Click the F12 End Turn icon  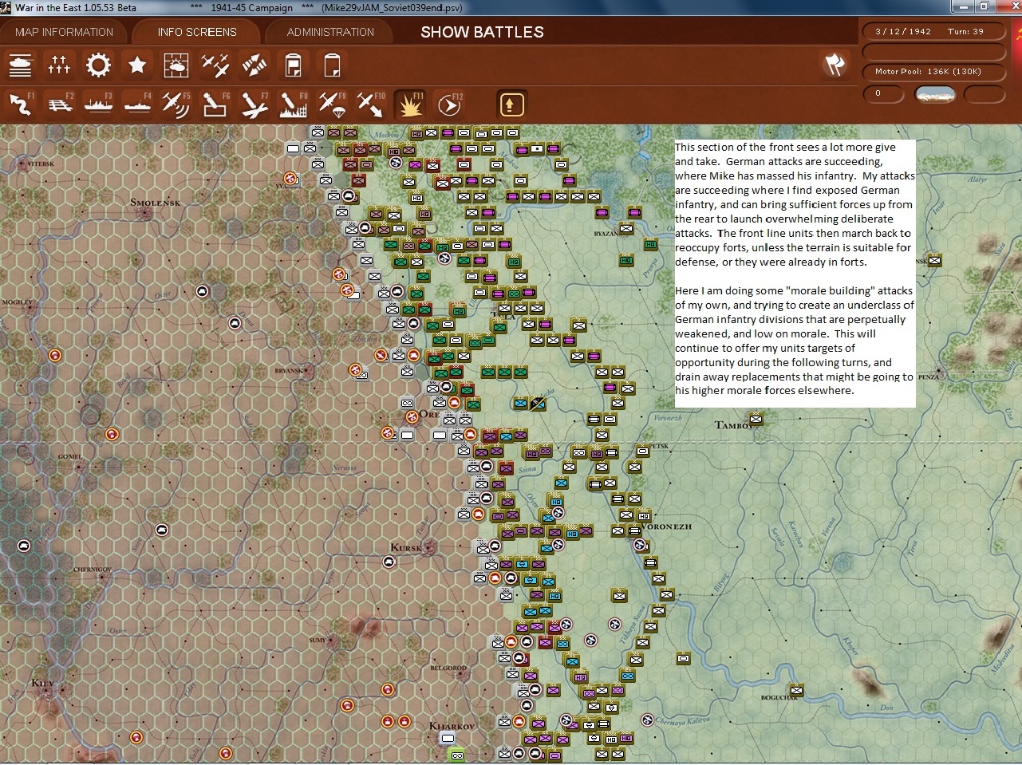pos(450,104)
